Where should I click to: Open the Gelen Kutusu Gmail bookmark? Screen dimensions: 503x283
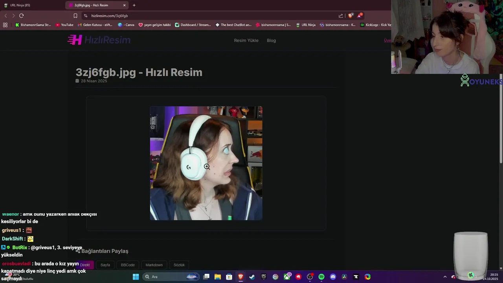coord(95,25)
